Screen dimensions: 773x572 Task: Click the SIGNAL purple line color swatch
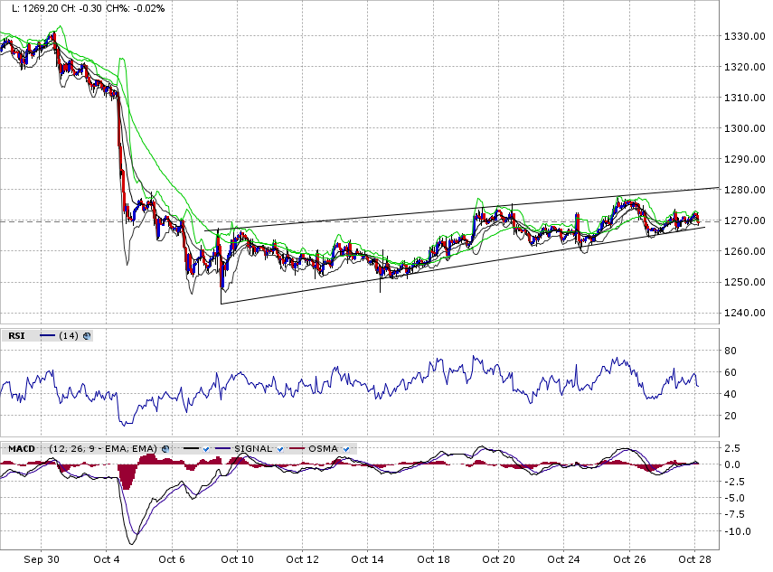click(224, 449)
